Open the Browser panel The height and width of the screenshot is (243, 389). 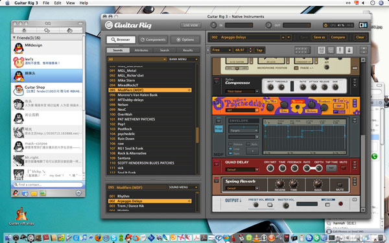coord(121,40)
